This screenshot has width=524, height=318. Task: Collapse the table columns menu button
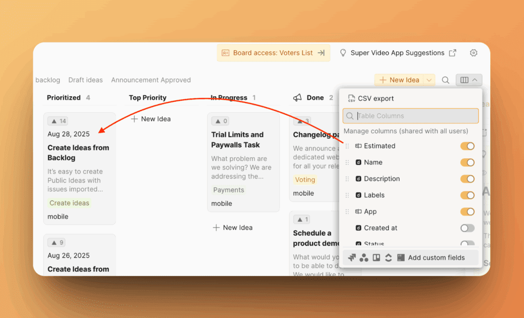click(x=469, y=80)
